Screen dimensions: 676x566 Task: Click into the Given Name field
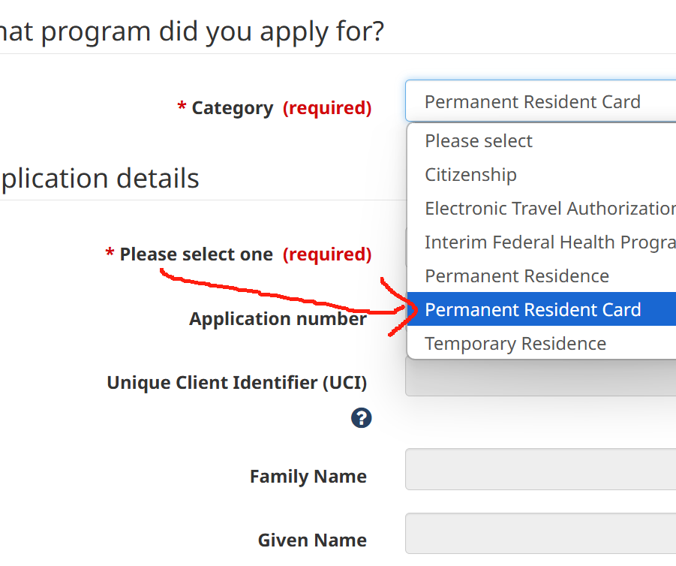540,534
